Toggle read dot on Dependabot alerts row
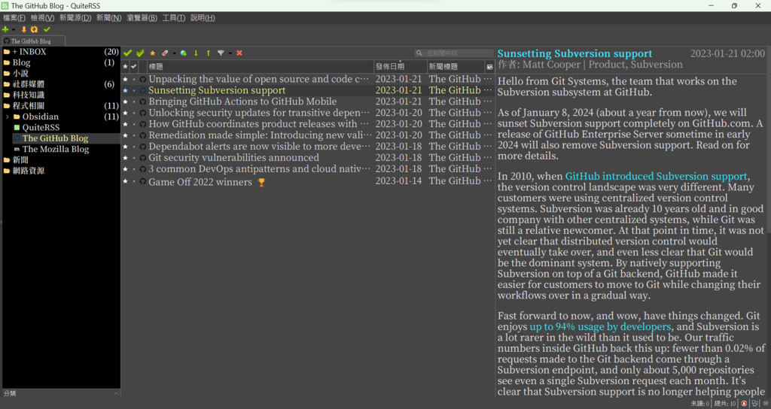Image resolution: width=771 pixels, height=409 pixels. click(x=134, y=147)
